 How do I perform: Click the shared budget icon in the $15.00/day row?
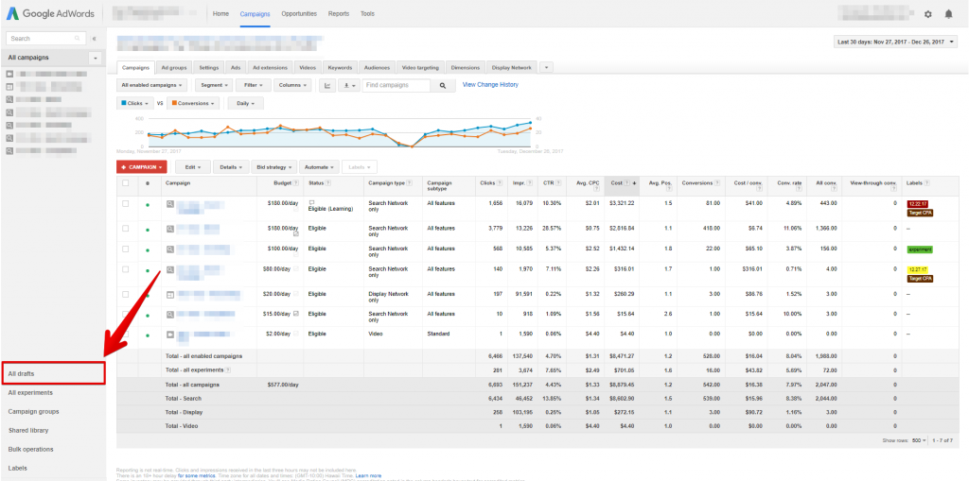point(296,314)
